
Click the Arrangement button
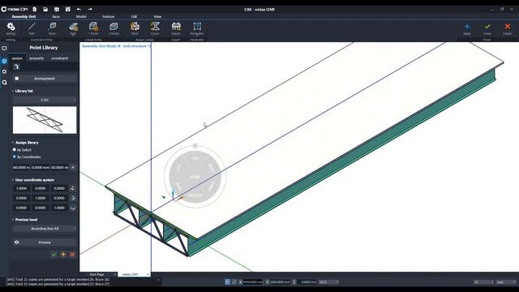pyautogui.click(x=45, y=79)
